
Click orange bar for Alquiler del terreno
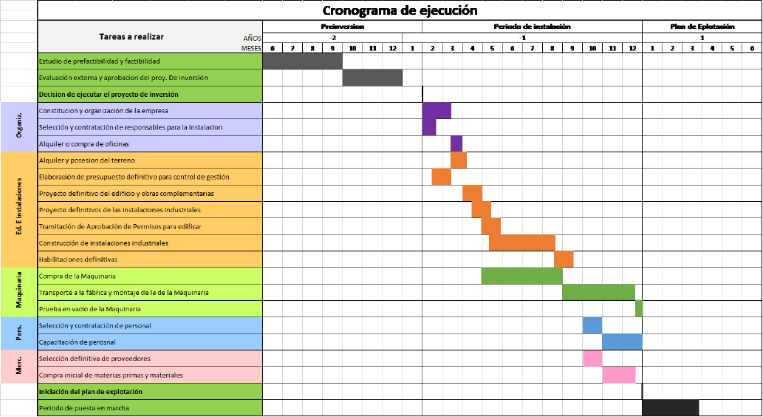[459, 160]
